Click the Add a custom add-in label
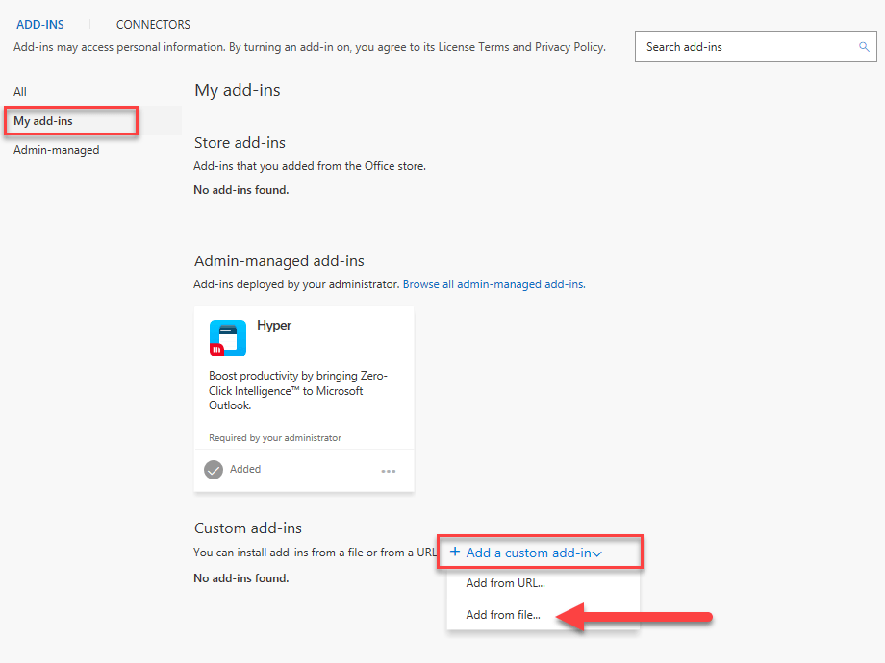 (528, 552)
